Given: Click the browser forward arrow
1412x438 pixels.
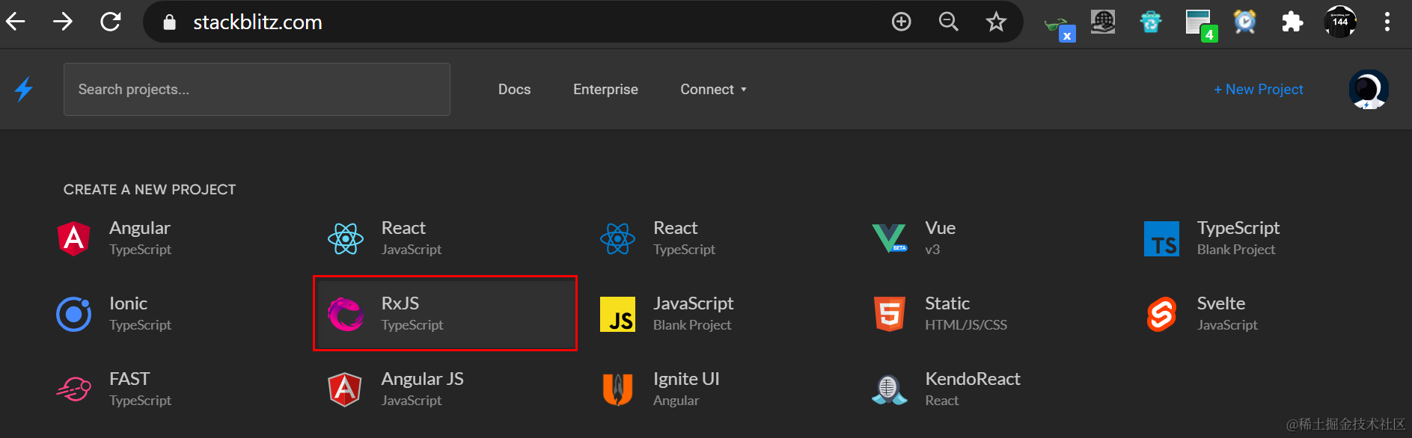Looking at the screenshot, I should (63, 22).
